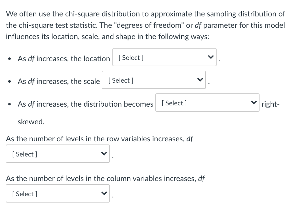The width and height of the screenshot is (293, 212).
Task: Click the chevron on the scale dropdown
Action: click(x=200, y=80)
